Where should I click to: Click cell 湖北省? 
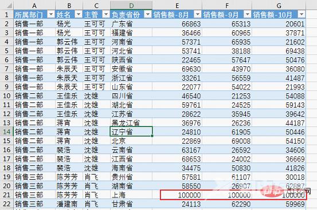[131, 105]
